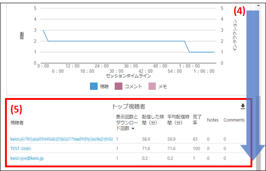This screenshot has width=266, height=171.
Task: Toggle the メモ legend series
Action: [158, 86]
